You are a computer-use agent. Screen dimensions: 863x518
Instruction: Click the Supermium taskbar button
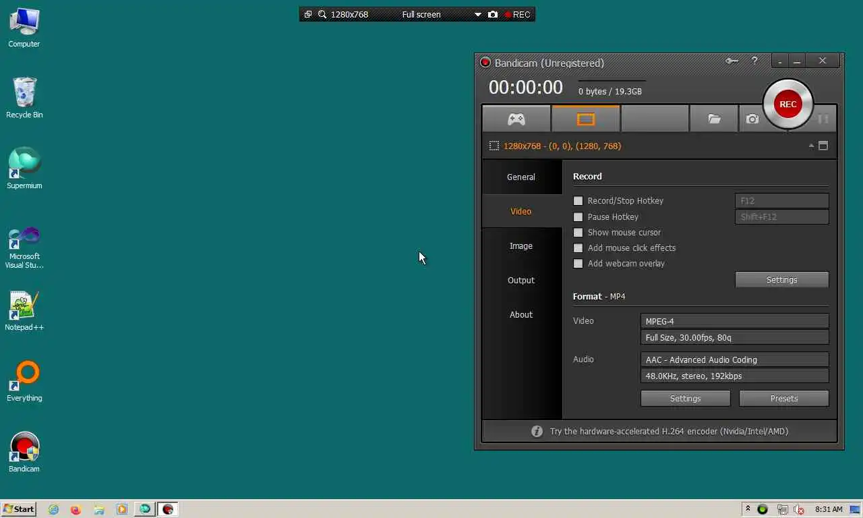click(x=144, y=509)
